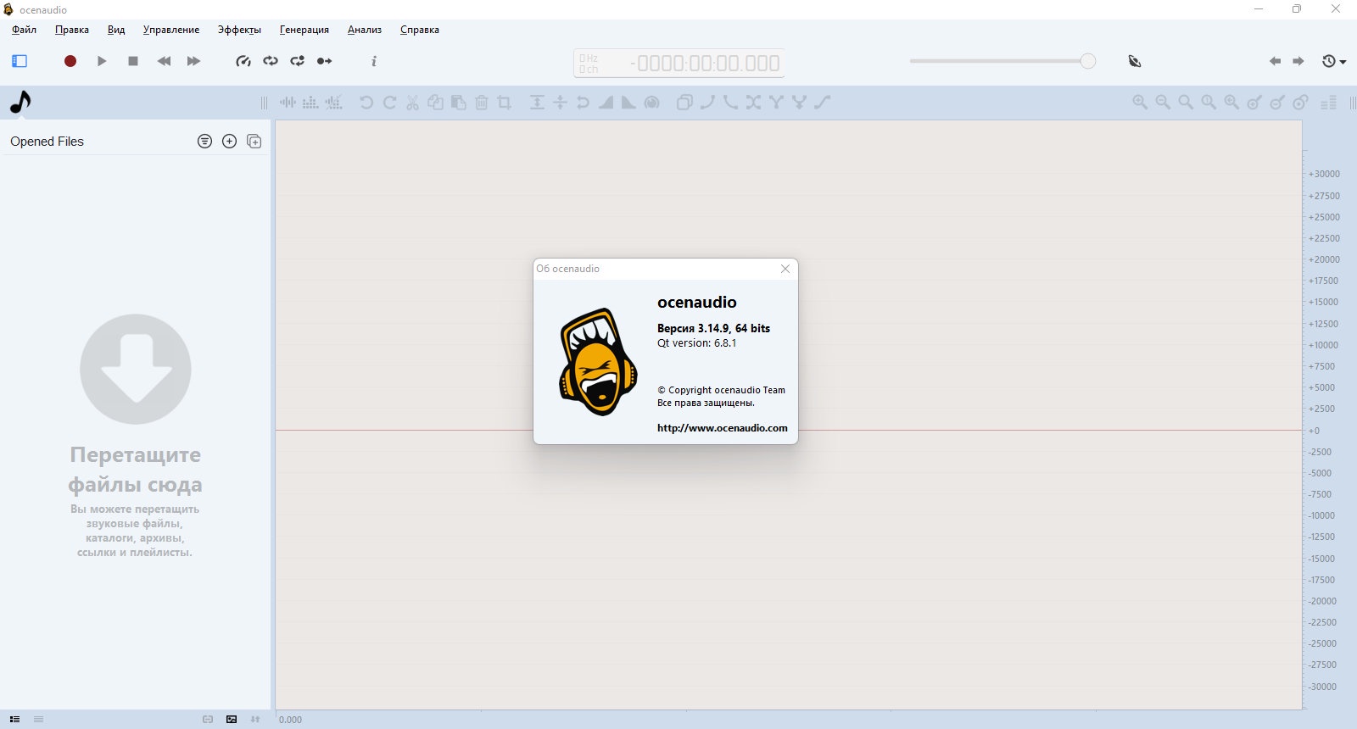Open the history clock dropdown

pos(1334,61)
